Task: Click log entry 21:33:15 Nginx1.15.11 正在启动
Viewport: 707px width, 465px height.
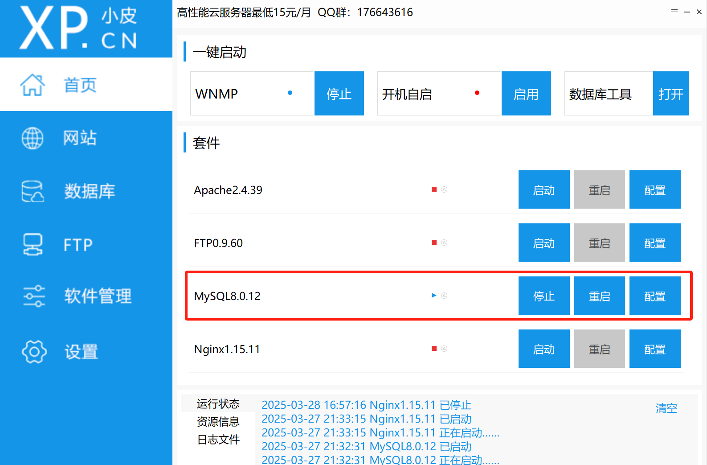Action: click(x=380, y=432)
